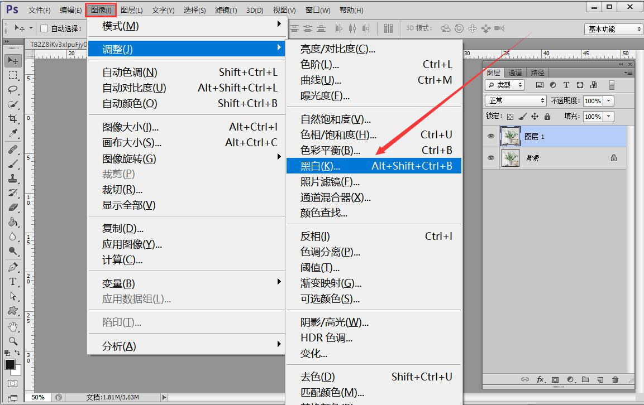Select the Pen tool
The width and height of the screenshot is (644, 405).
tap(13, 267)
